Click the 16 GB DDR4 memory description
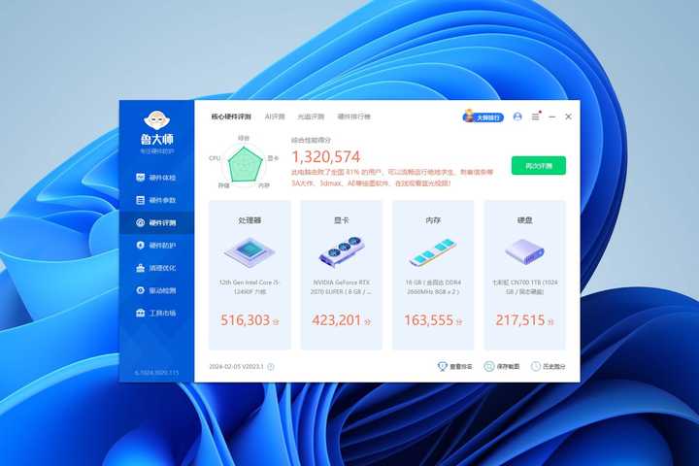 [x=433, y=286]
